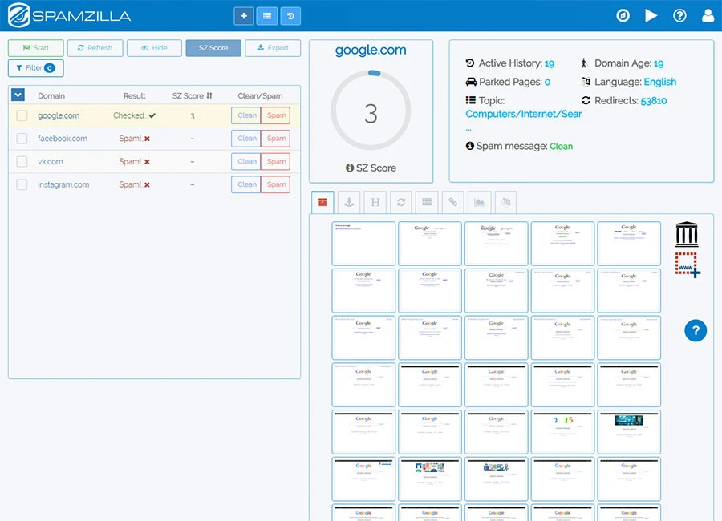
Task: Click the play icon in top bar
Action: [x=651, y=15]
